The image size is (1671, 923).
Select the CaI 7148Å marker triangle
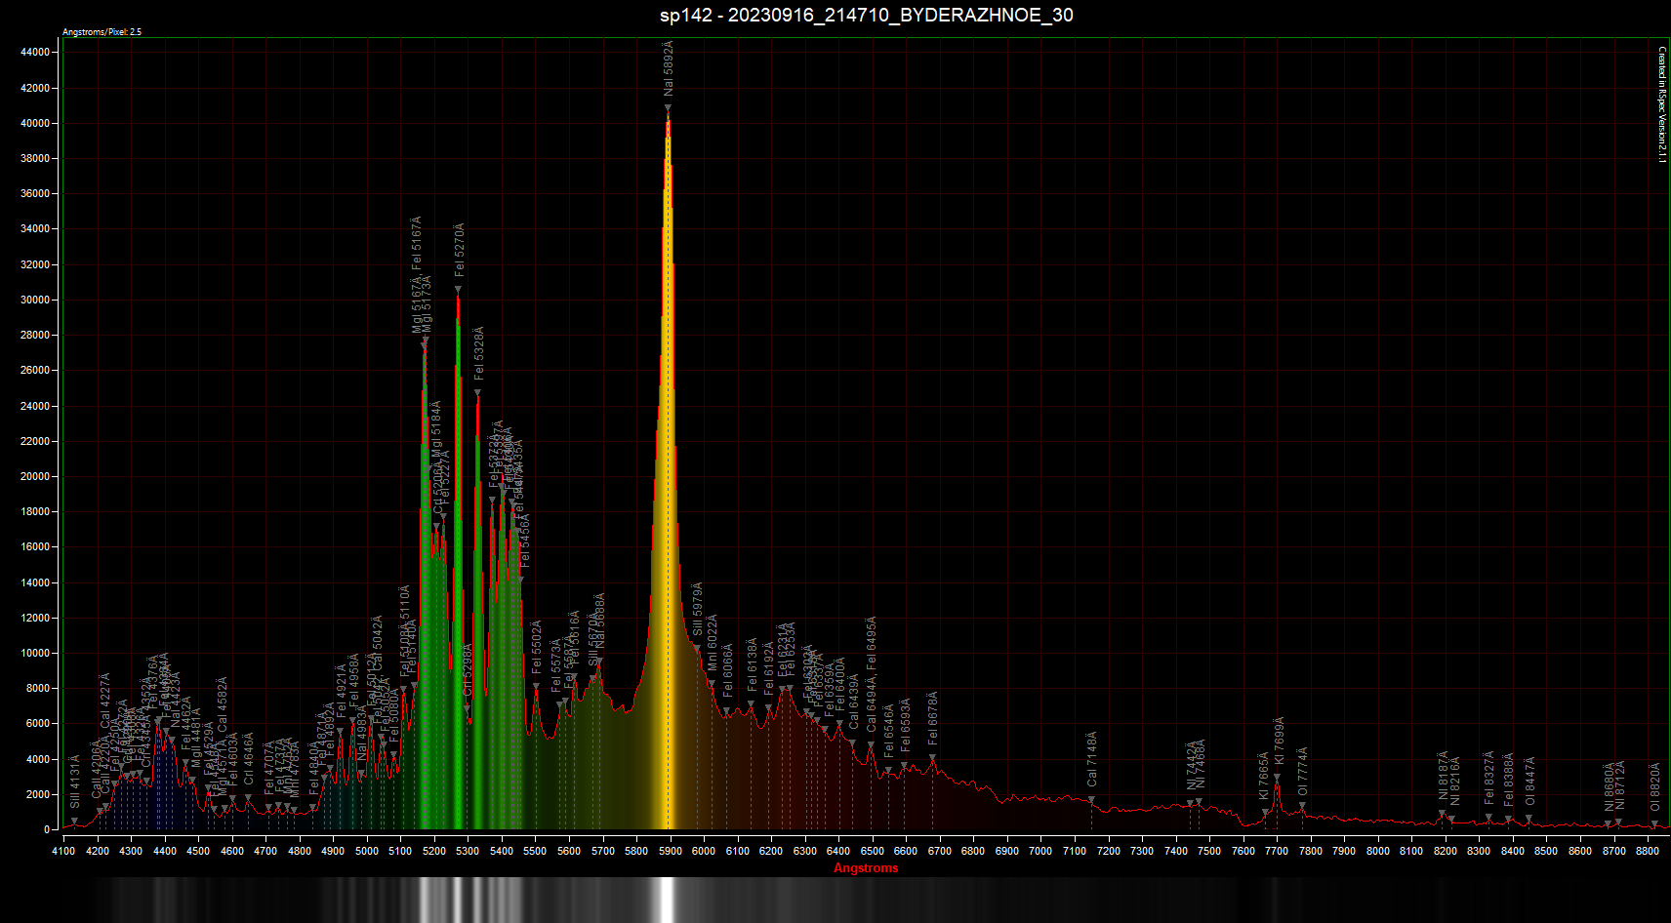[1091, 799]
